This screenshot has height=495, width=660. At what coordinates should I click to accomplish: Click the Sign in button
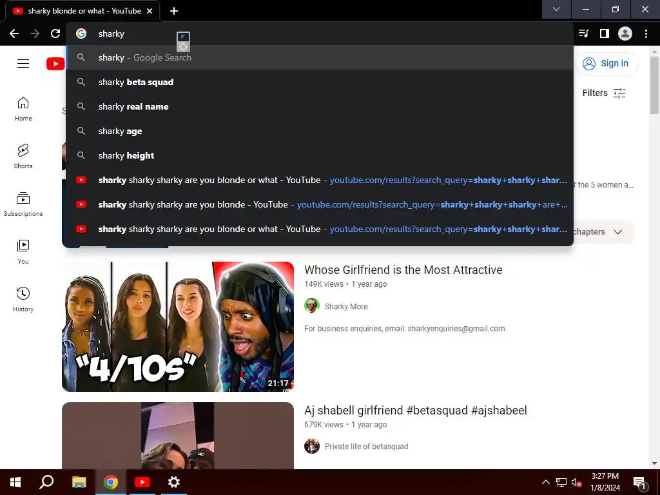tap(607, 64)
